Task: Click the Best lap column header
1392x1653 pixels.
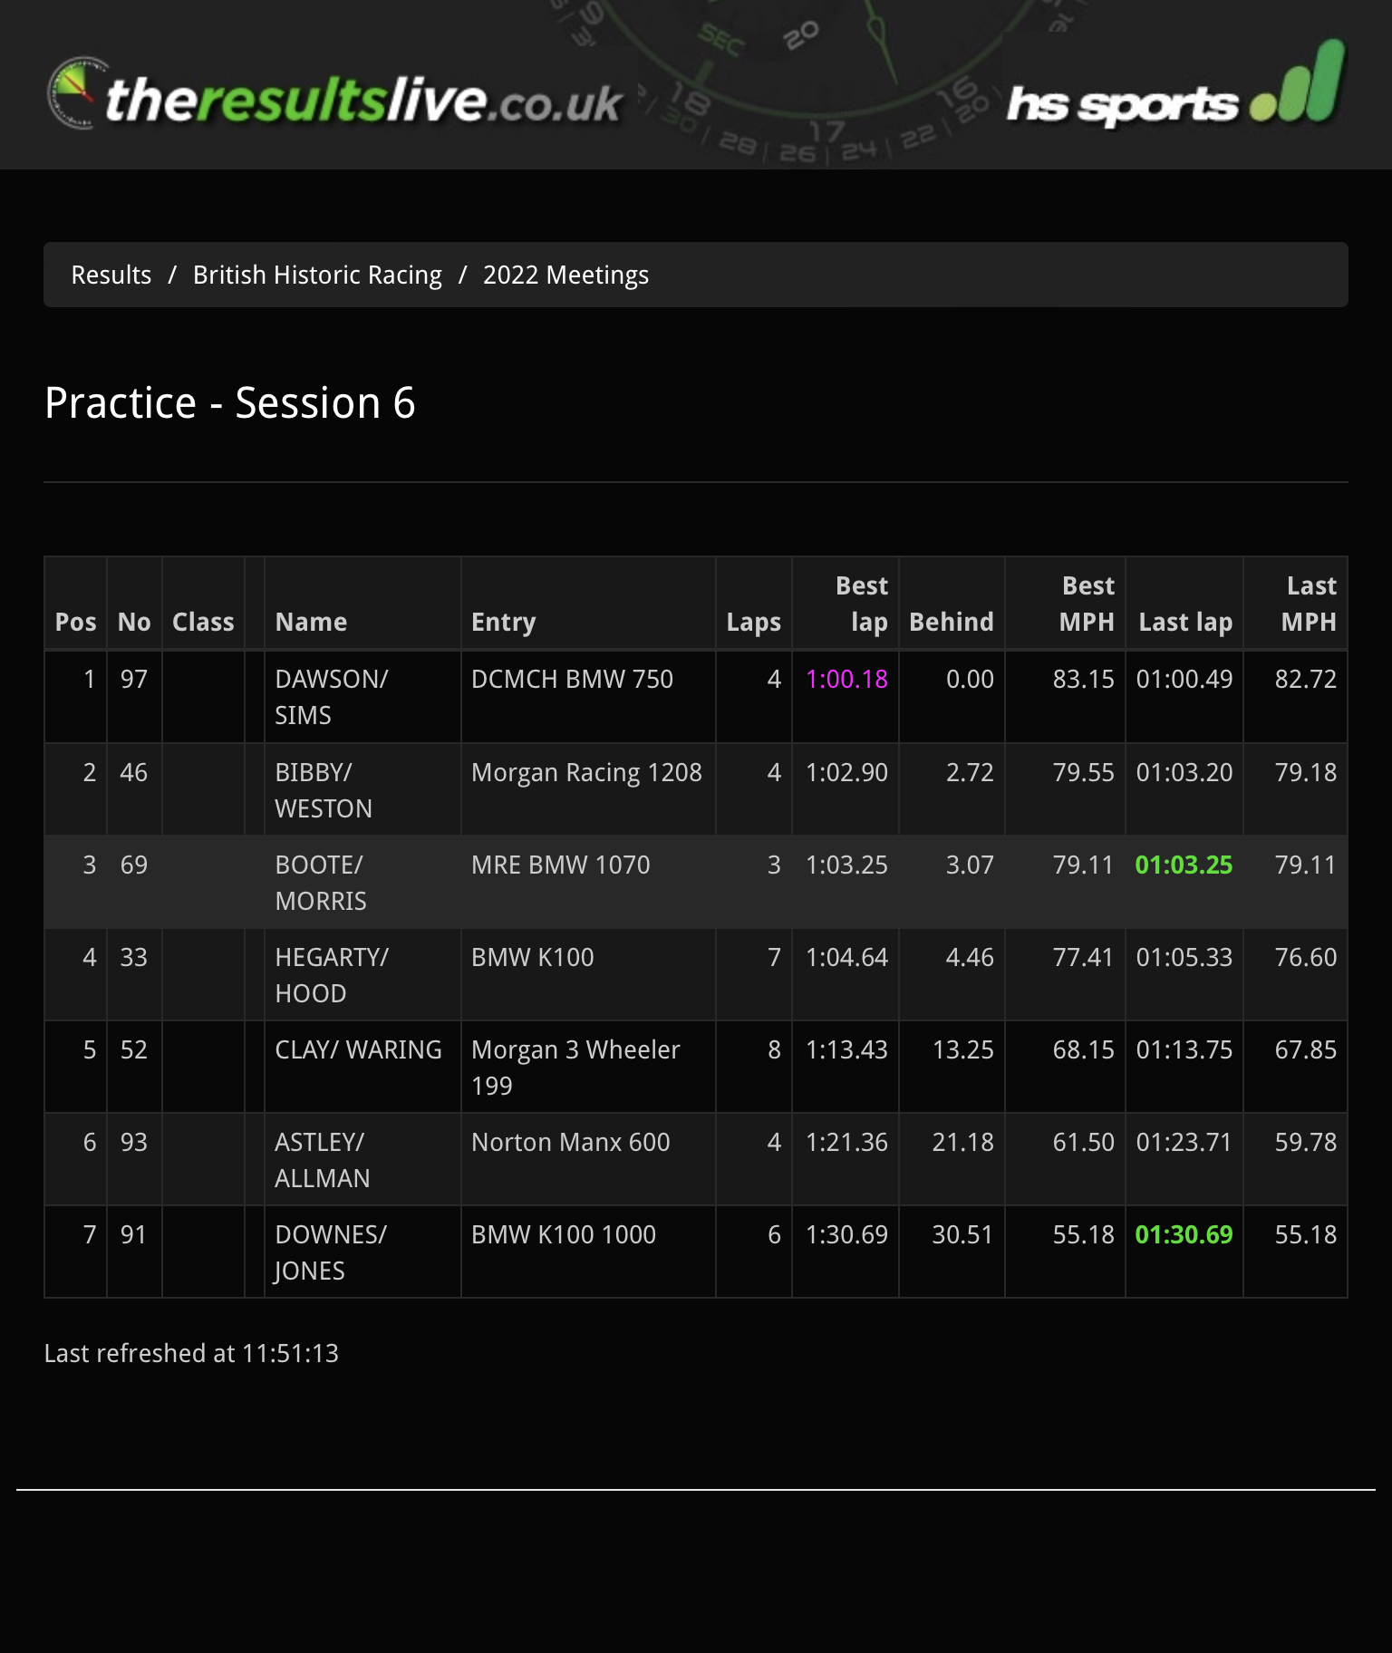Action: (x=861, y=604)
